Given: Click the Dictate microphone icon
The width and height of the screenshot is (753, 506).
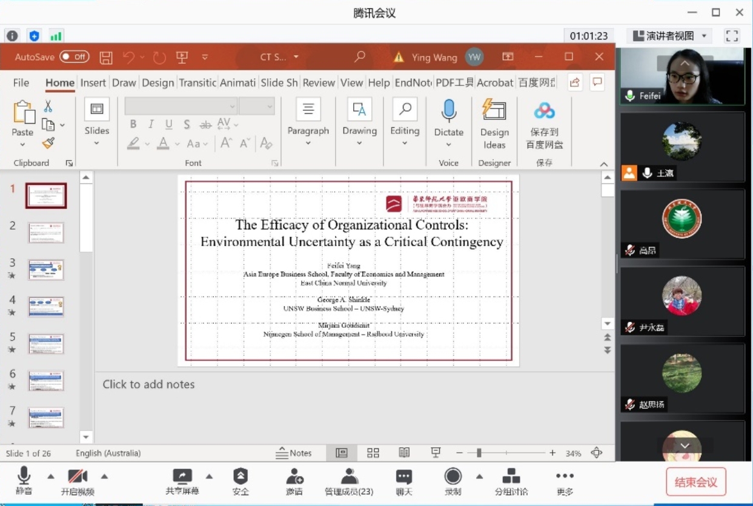Looking at the screenshot, I should pos(449,112).
